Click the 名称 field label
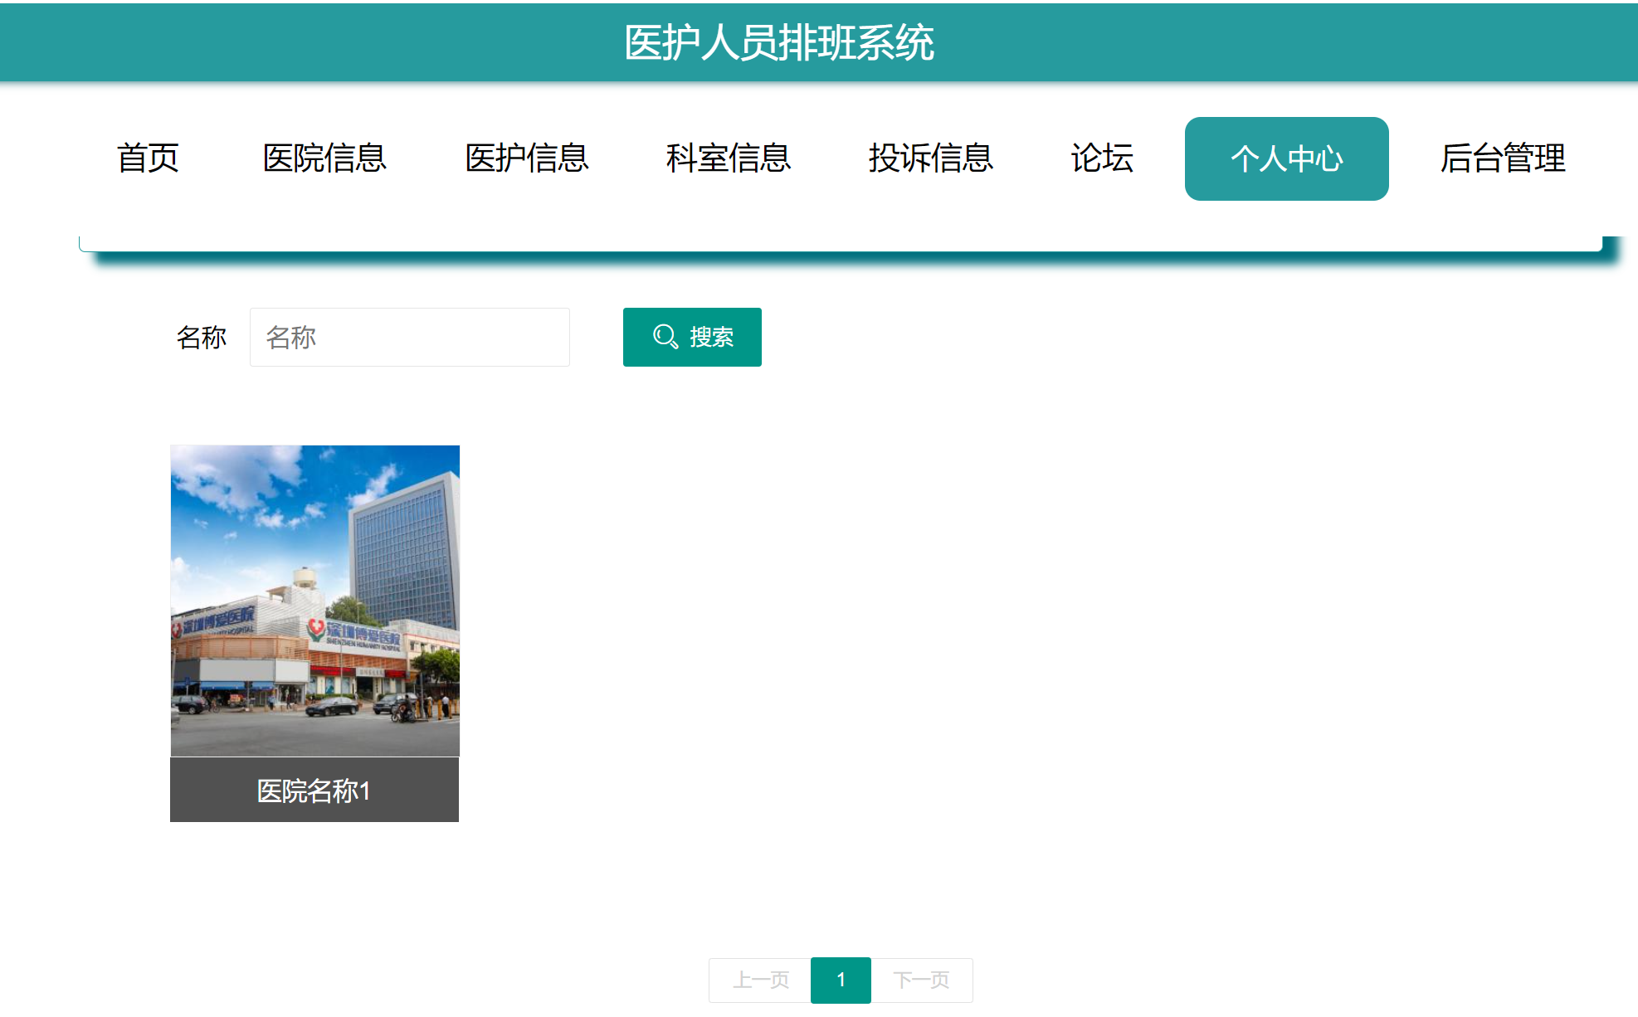Screen dimensions: 1638x1017 [202, 337]
